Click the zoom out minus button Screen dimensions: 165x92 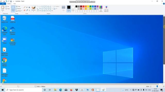[x=151, y=86]
